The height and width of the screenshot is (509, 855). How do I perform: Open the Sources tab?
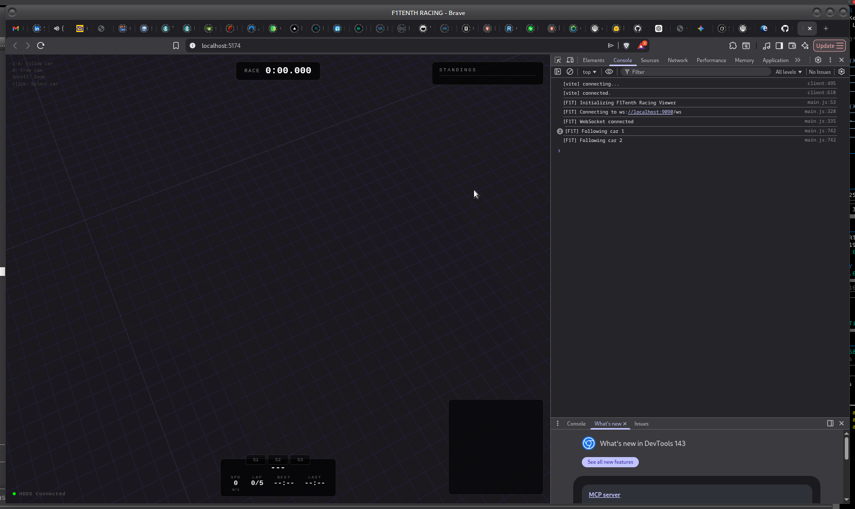coord(650,60)
